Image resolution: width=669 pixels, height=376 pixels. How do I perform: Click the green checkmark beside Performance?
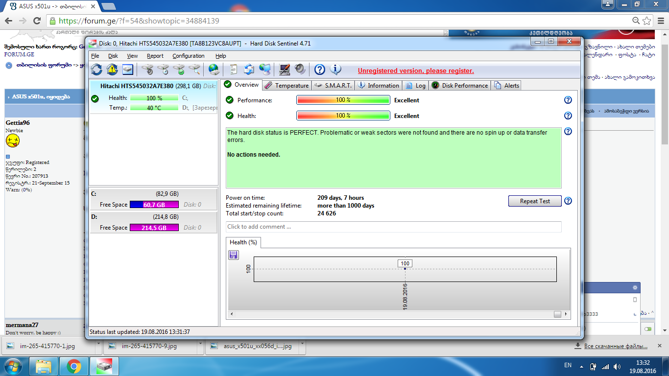(229, 100)
